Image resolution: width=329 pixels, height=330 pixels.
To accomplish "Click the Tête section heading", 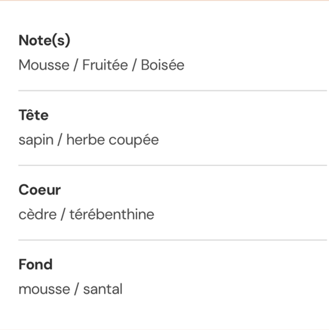I will (x=33, y=115).
